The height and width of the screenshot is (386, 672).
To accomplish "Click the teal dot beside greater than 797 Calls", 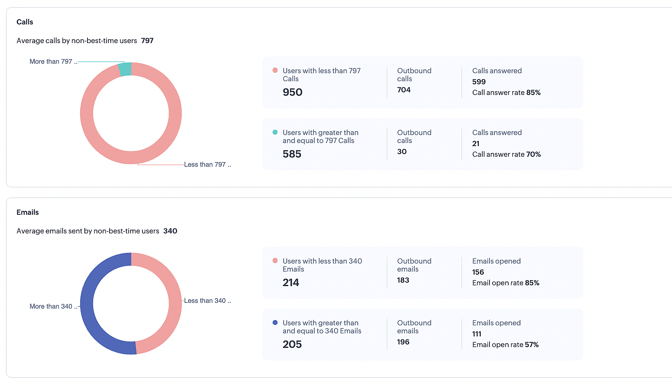I will click(x=275, y=132).
